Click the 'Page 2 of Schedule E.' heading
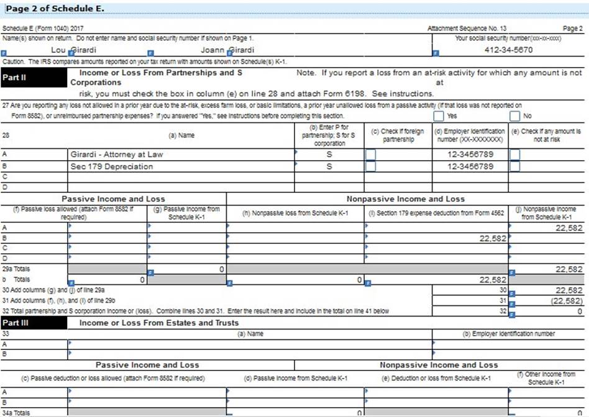This screenshot has width=589, height=417. pyautogui.click(x=55, y=9)
